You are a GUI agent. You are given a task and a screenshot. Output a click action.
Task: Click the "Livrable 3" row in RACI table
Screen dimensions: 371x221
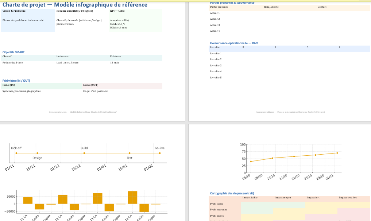(x=216, y=65)
